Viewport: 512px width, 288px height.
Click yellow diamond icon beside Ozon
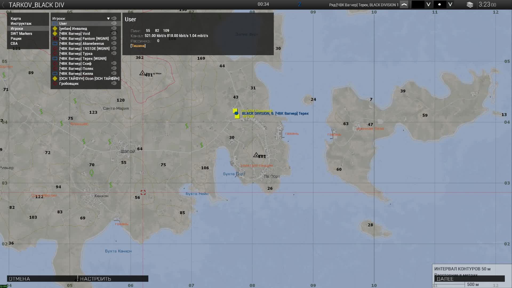[x=55, y=78]
